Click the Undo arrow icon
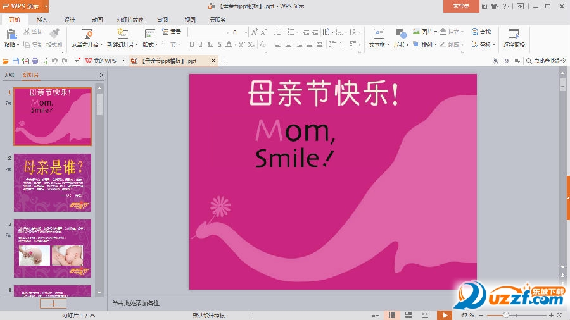Screen dimensions: 570x320 (x=54, y=61)
